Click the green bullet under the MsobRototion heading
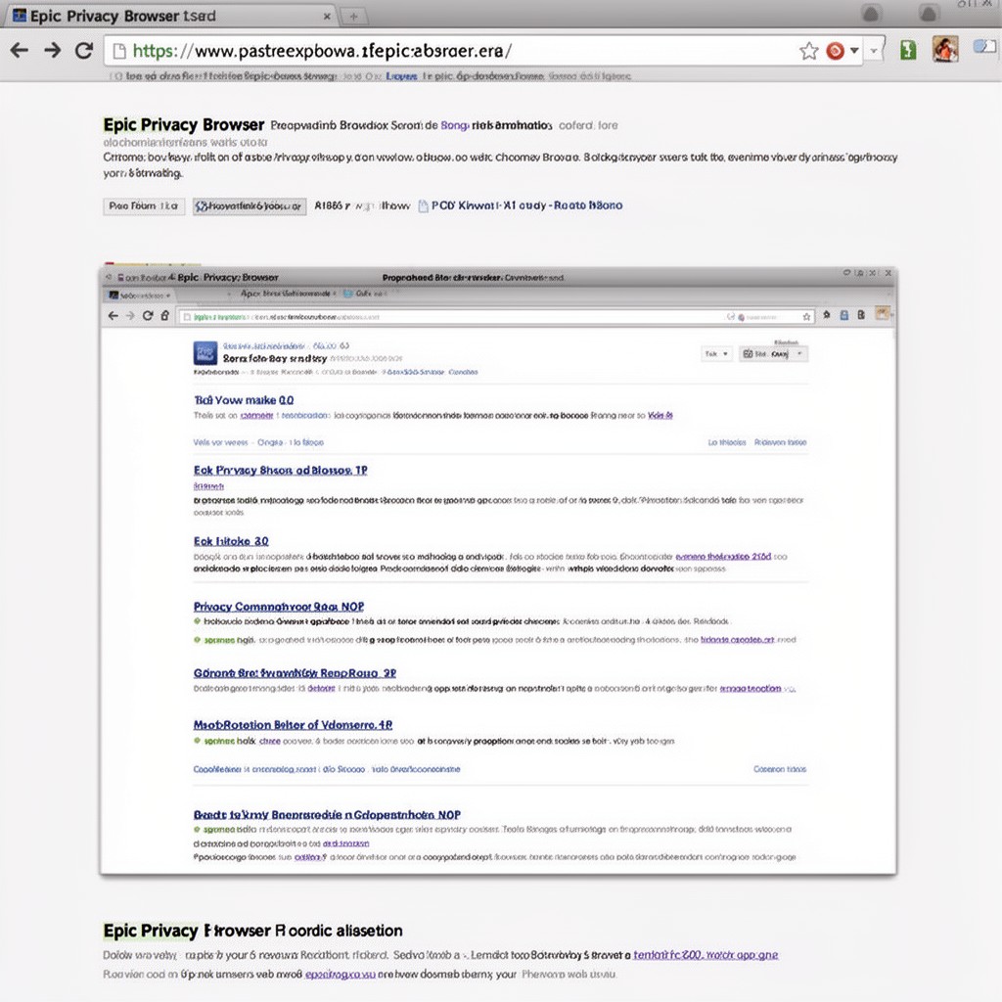Viewport: 1002px width, 1002px height. (x=197, y=742)
